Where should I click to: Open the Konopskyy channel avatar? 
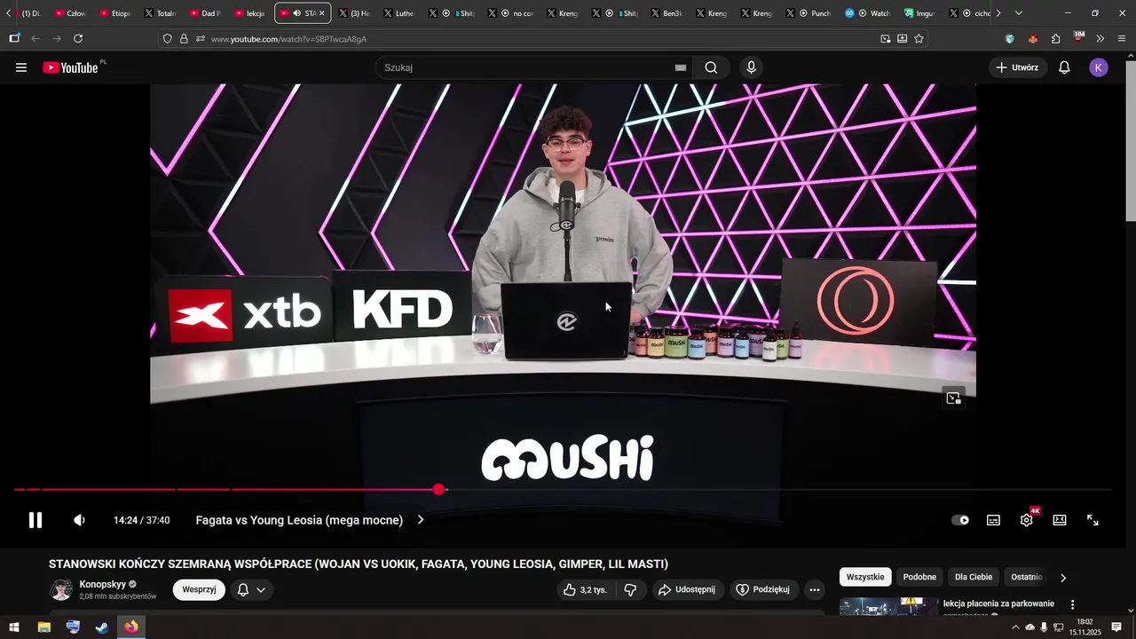(x=61, y=590)
